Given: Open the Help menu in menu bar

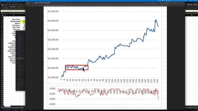Looking at the screenshot, I should click(27, 1).
